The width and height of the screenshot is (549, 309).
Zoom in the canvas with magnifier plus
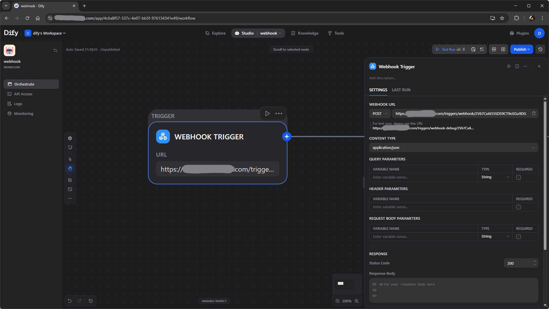tap(357, 301)
